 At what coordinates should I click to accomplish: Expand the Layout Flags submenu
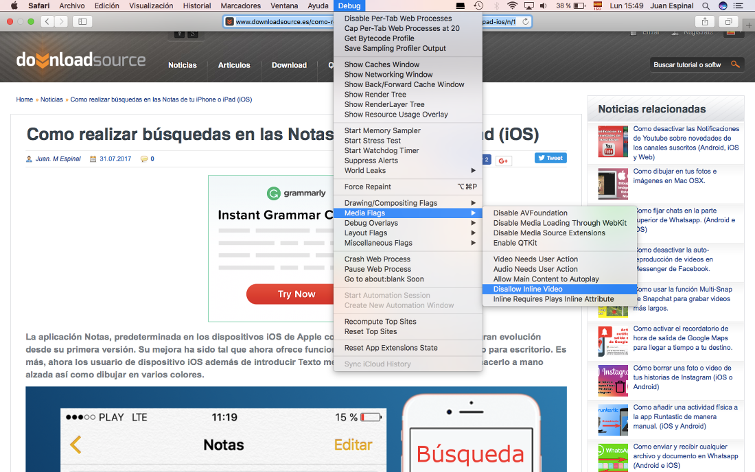(x=408, y=233)
